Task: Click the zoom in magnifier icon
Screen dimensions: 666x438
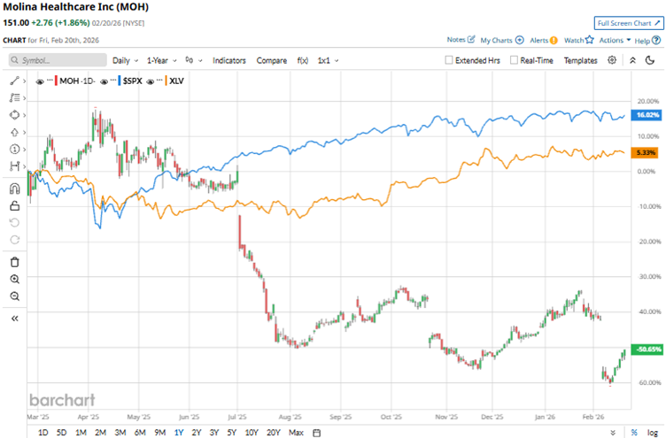Action: (x=14, y=279)
